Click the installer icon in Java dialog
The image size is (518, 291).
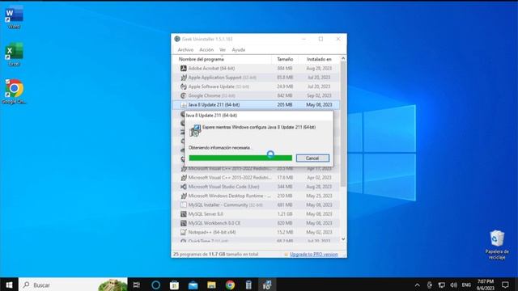pyautogui.click(x=195, y=131)
